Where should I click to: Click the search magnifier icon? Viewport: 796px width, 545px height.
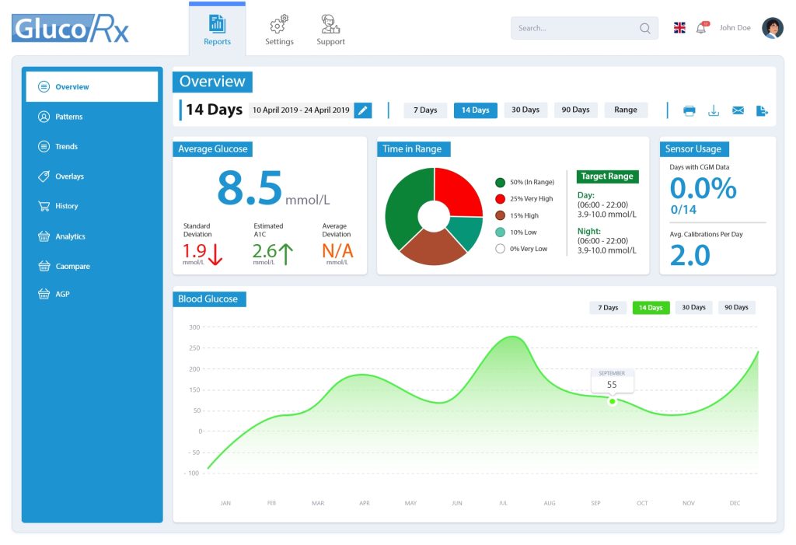coord(644,29)
